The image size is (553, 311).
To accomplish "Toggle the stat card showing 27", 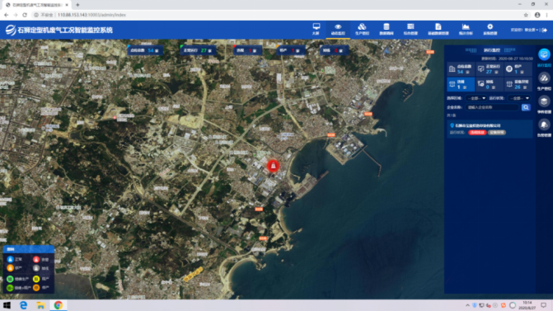I will point(490,69).
